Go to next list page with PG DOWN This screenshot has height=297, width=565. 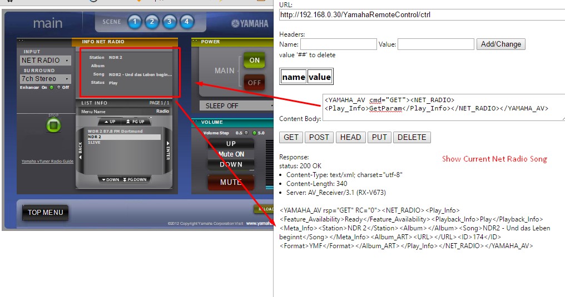pos(135,179)
